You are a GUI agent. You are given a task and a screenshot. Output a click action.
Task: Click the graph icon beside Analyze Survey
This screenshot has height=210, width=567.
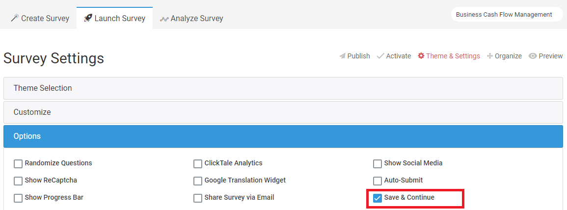164,19
